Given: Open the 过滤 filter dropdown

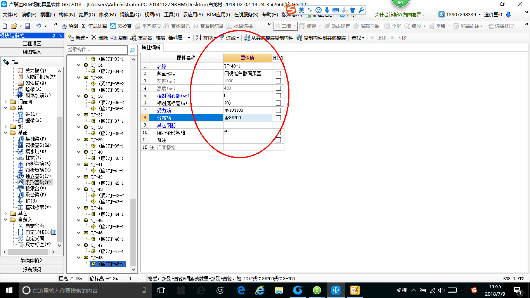Looking at the screenshot, I should tap(230, 38).
